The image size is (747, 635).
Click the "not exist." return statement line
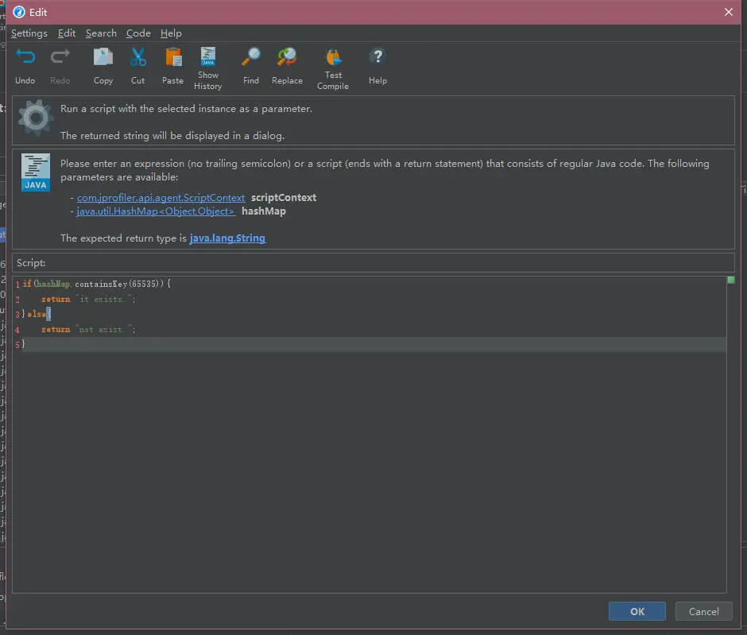pyautogui.click(x=88, y=329)
